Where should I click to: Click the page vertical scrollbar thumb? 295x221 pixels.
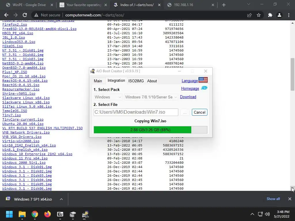(x=292, y=74)
